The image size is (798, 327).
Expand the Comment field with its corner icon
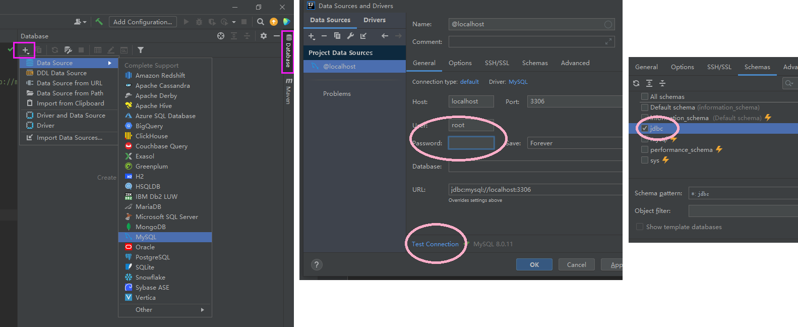tap(608, 42)
